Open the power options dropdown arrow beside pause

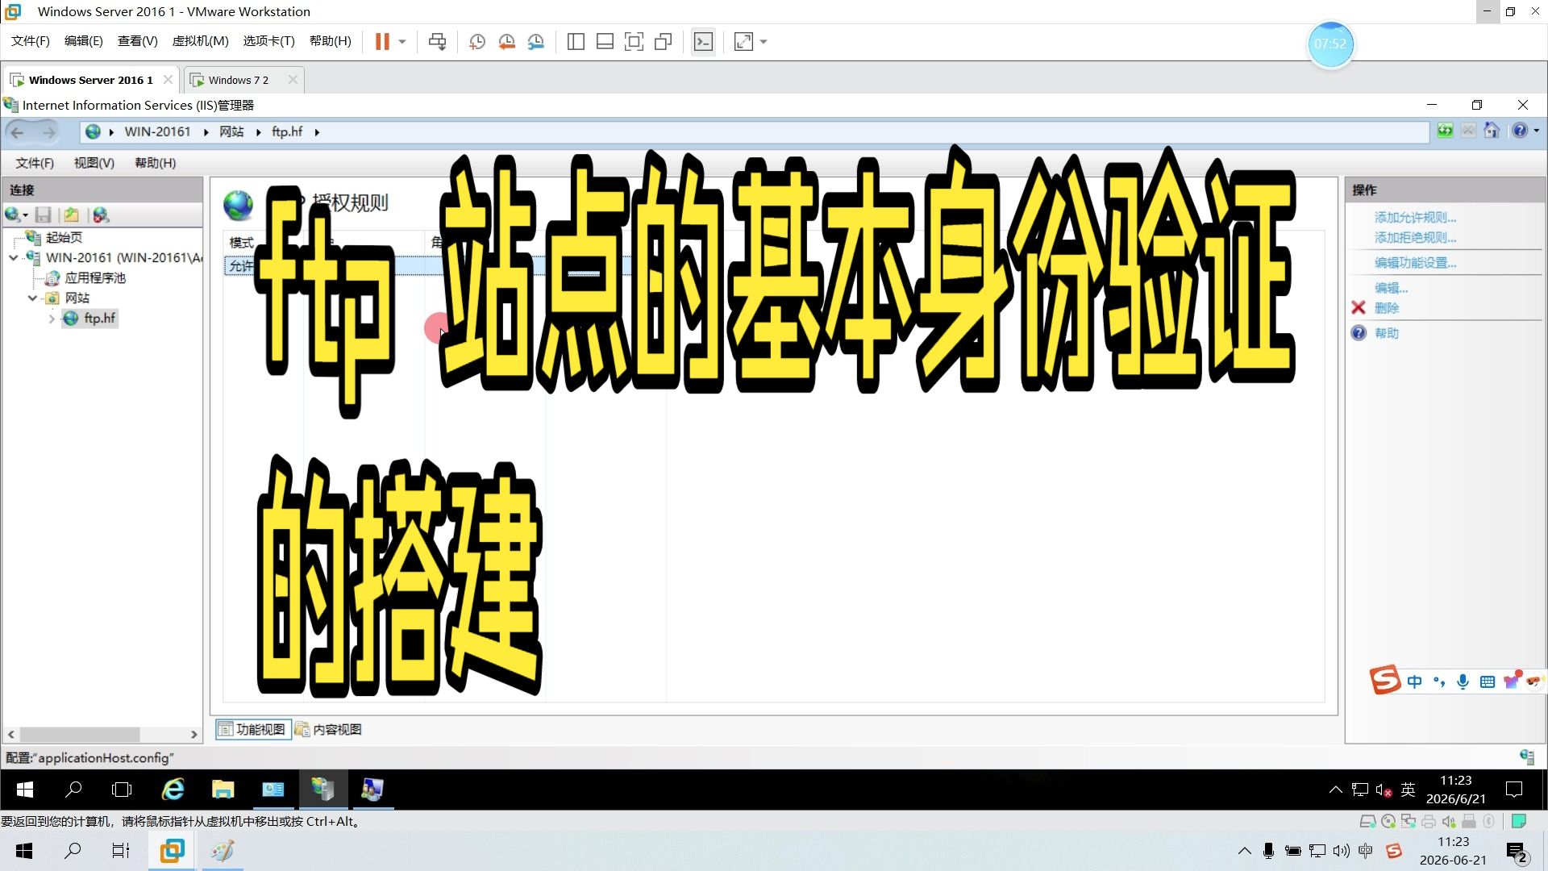pyautogui.click(x=402, y=41)
